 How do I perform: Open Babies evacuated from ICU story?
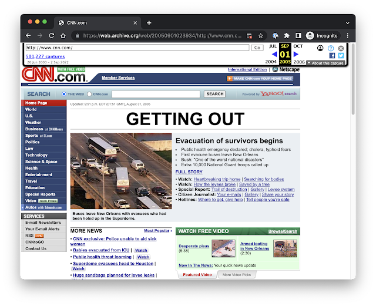coord(101,250)
